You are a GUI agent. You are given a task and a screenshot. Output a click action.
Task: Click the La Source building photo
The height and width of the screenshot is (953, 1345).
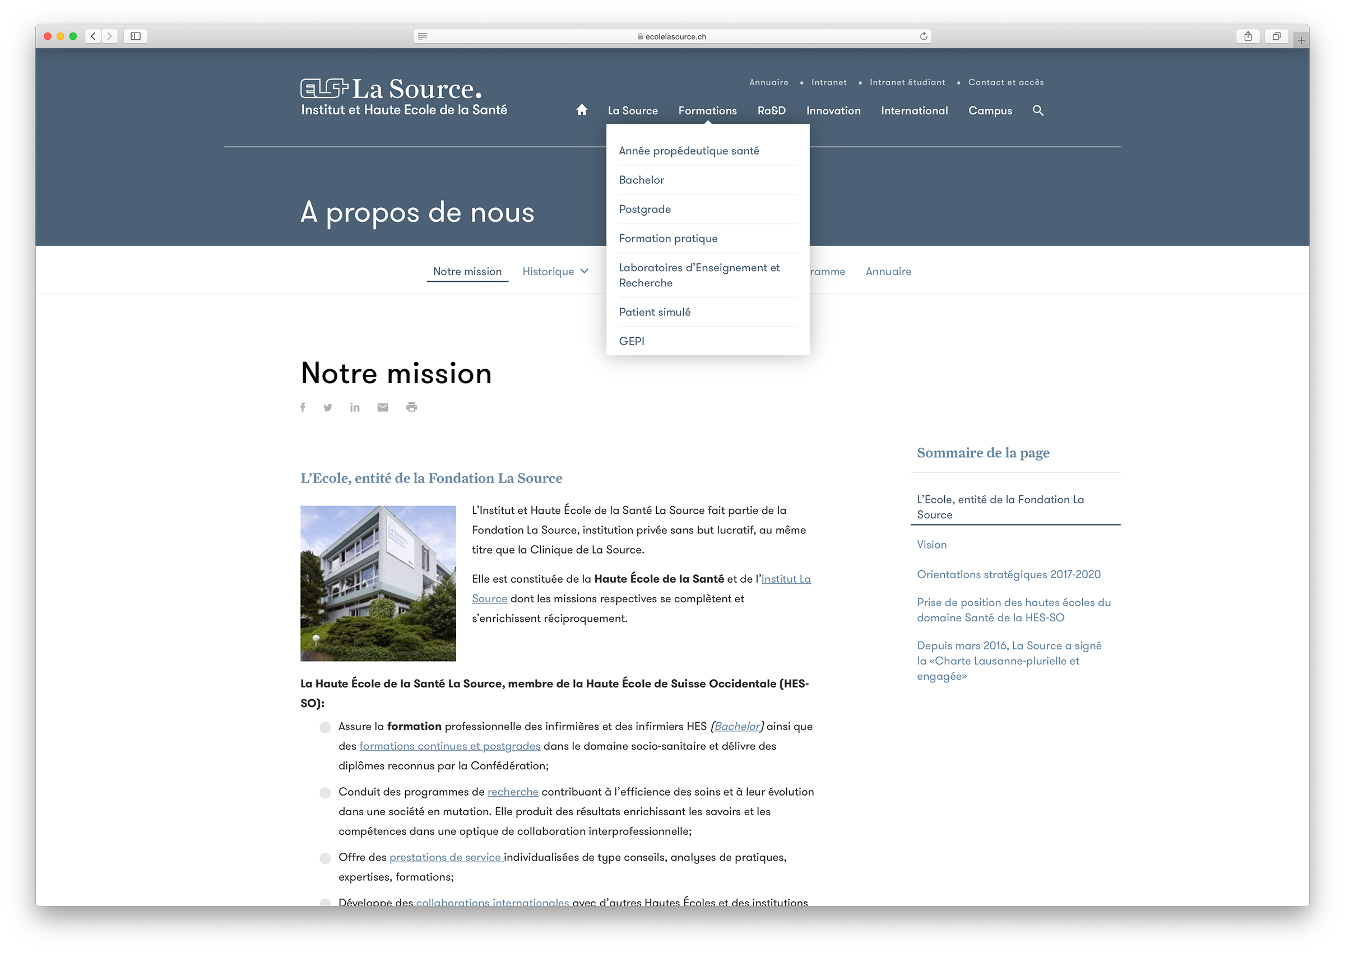pos(378,583)
